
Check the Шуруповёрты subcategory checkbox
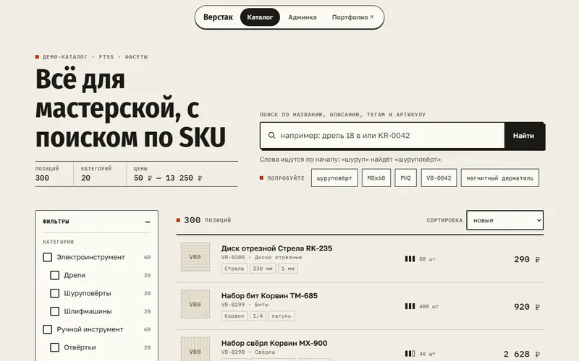pos(55,293)
